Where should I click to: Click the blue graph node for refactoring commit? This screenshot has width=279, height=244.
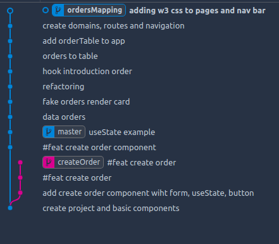[10, 87]
